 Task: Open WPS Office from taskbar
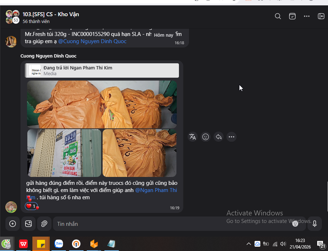23,244
